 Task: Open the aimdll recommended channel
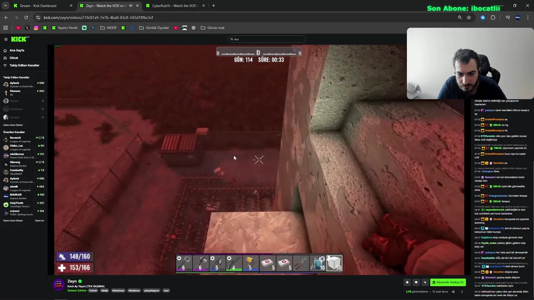23,188
